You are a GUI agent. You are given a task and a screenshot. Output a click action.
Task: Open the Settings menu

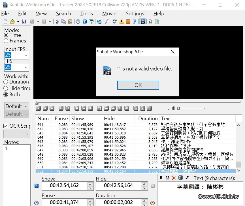point(135,14)
